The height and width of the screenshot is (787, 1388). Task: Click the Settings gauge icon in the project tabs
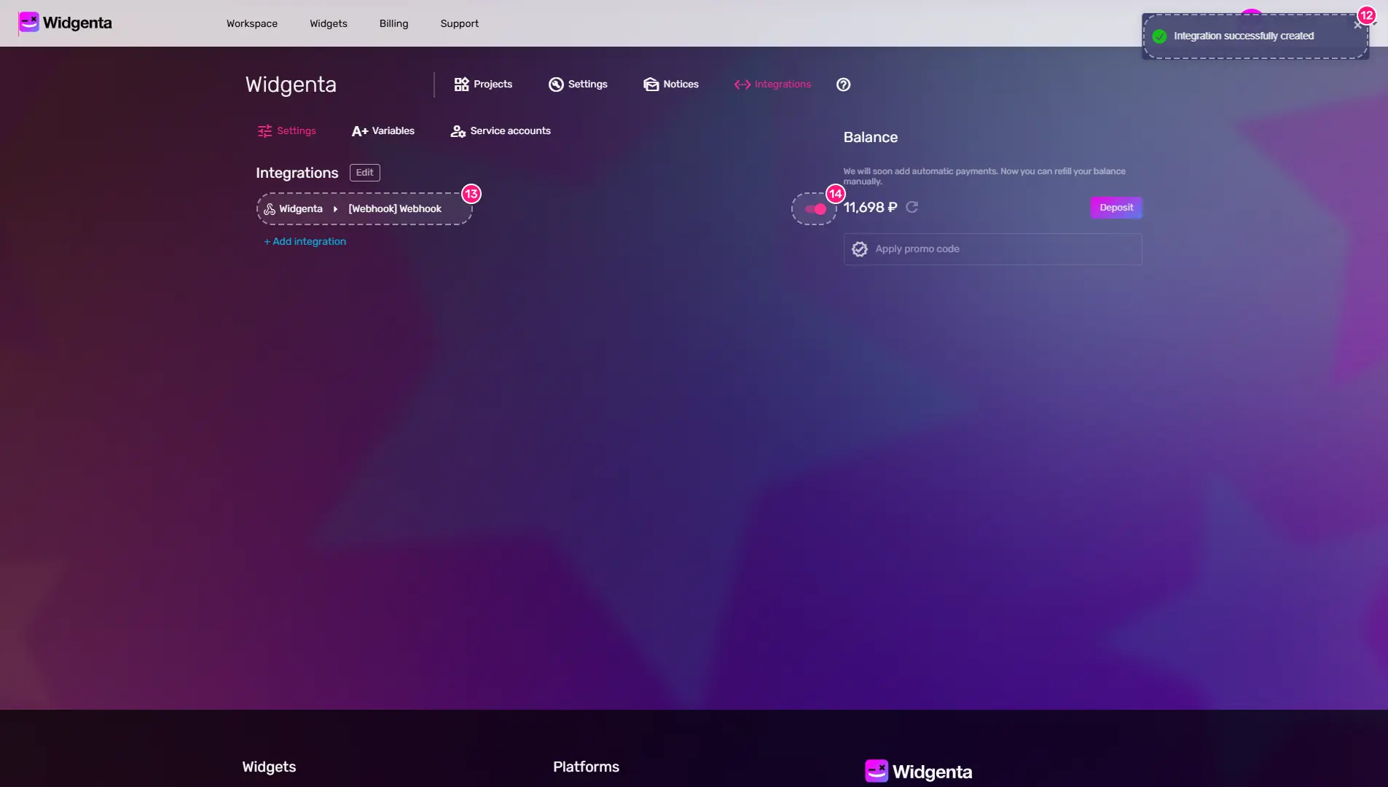[556, 84]
